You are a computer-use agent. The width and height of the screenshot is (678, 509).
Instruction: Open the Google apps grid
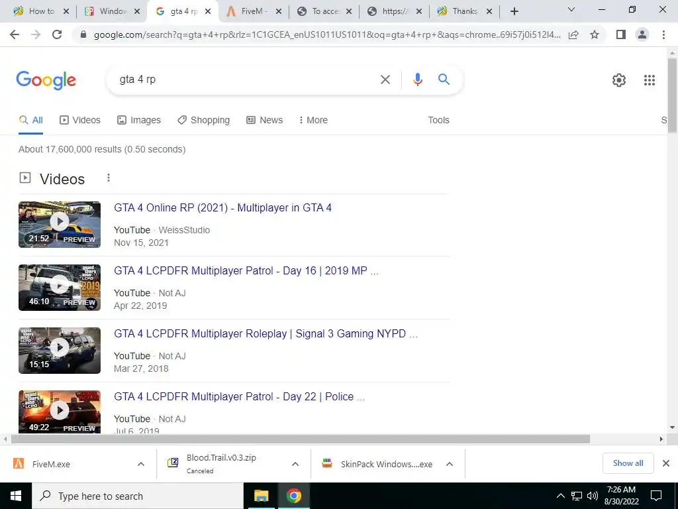(650, 80)
